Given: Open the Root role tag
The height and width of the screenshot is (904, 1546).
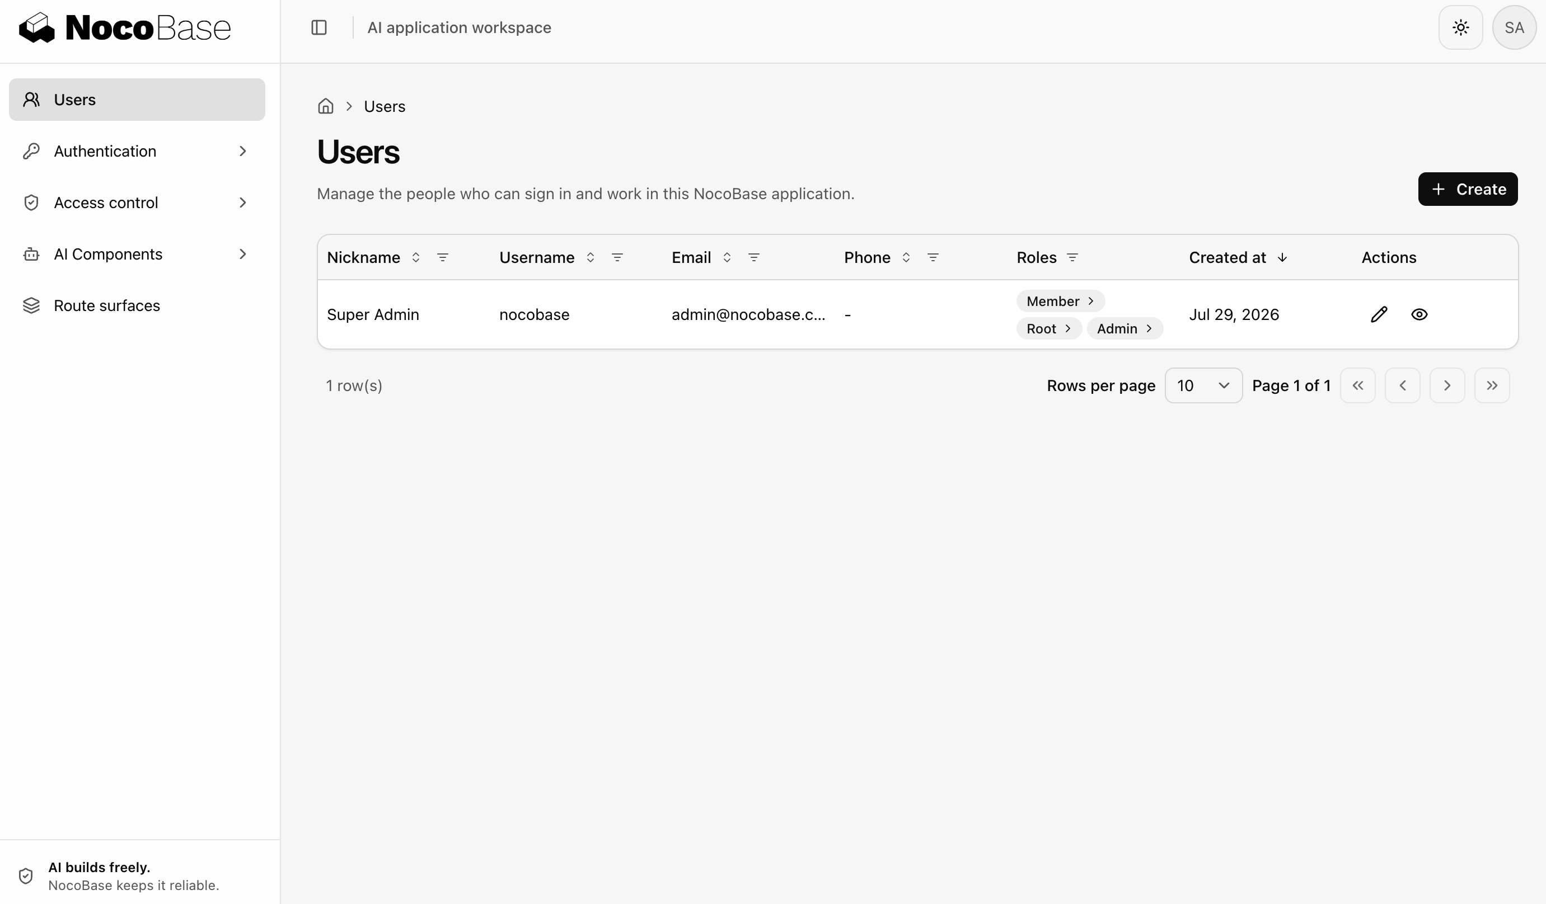Looking at the screenshot, I should 1049,328.
